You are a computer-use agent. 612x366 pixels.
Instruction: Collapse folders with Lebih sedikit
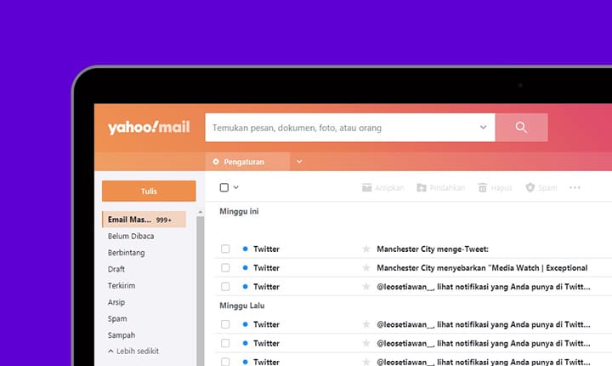(x=133, y=351)
